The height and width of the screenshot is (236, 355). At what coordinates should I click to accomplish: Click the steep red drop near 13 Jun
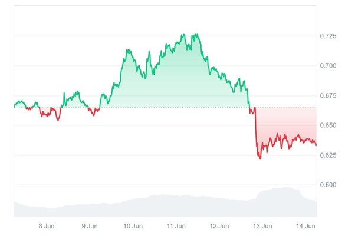(255, 132)
